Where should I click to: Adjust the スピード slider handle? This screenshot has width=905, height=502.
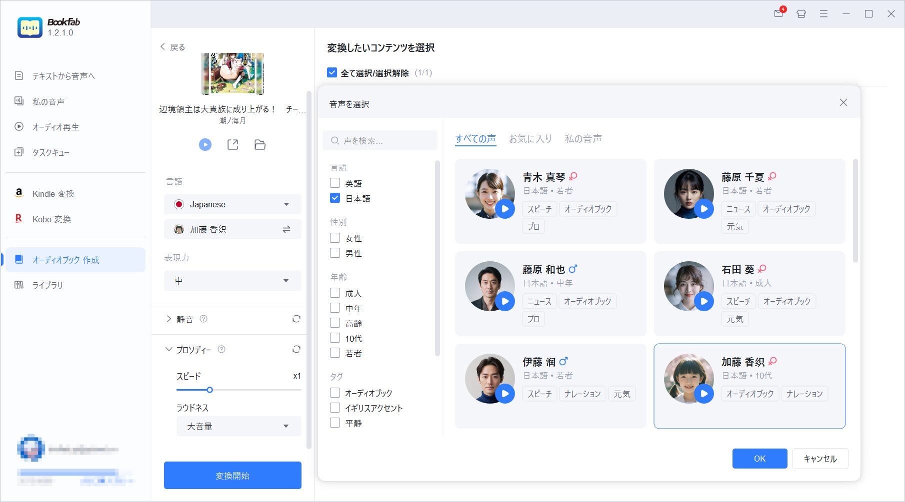click(x=210, y=390)
